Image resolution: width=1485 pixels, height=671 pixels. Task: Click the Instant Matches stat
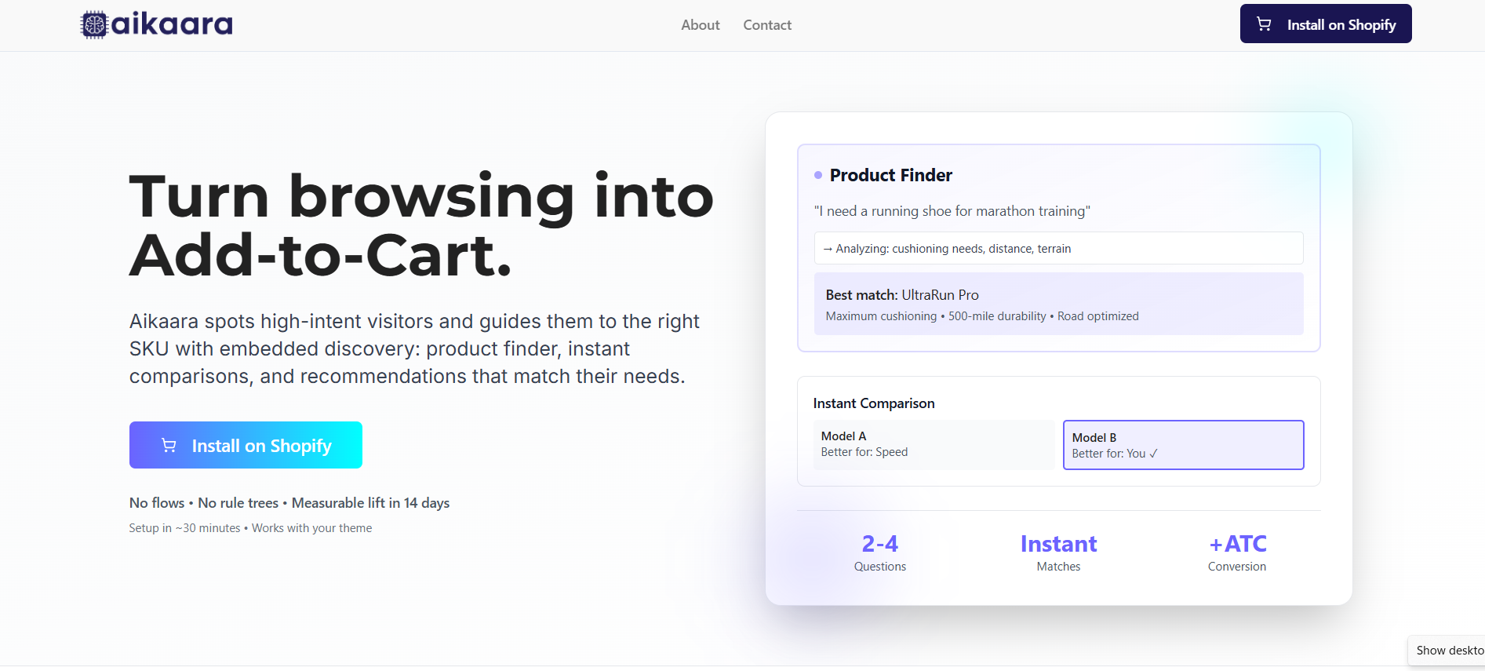pos(1058,552)
